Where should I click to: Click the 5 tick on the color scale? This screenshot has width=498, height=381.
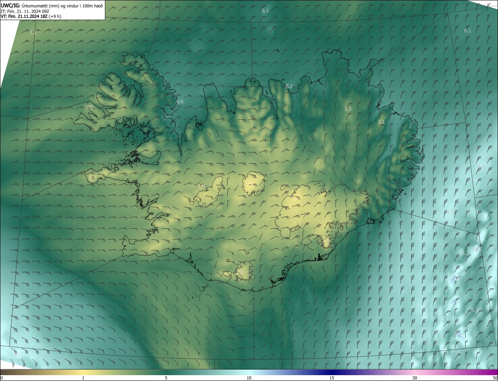click(166, 378)
